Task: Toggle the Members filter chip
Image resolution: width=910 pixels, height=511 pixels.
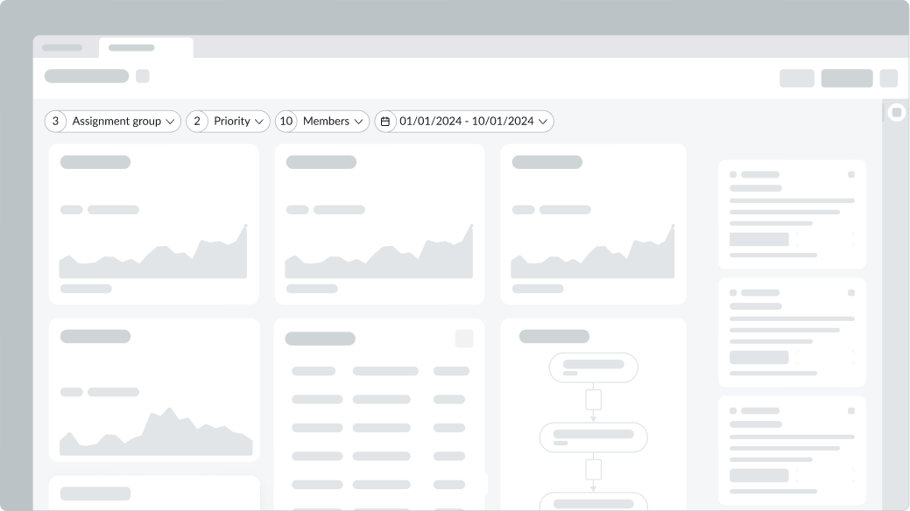Action: pos(321,122)
